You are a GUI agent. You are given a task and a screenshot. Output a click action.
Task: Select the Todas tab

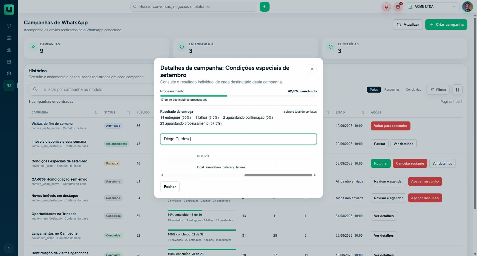click(x=374, y=90)
